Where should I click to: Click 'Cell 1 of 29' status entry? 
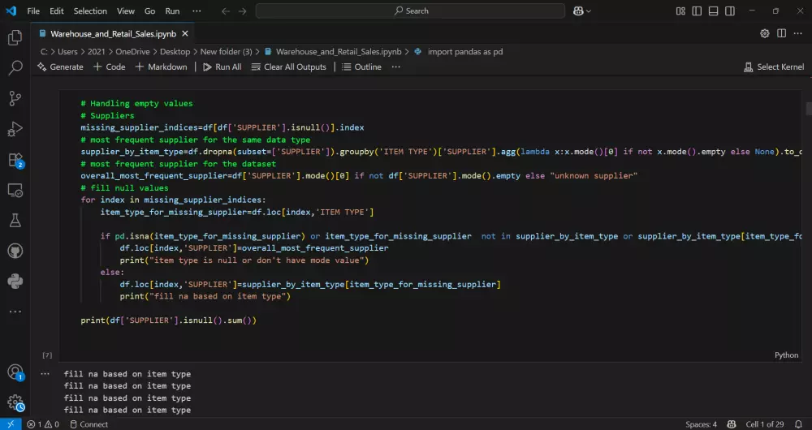coord(765,424)
